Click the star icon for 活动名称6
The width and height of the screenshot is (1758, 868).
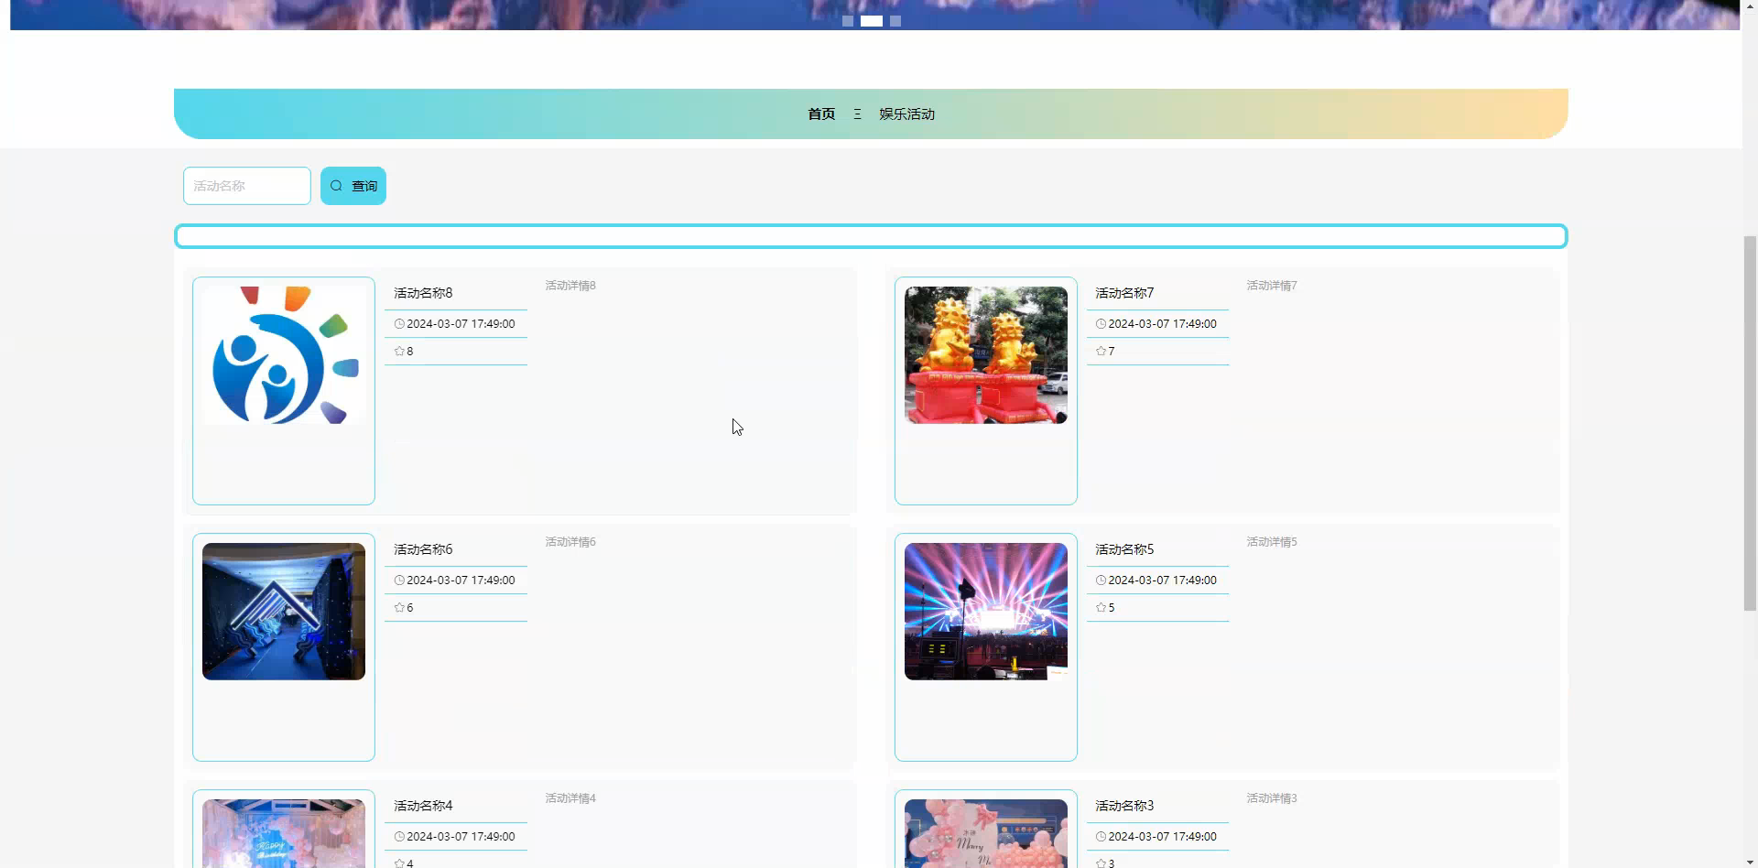click(399, 608)
